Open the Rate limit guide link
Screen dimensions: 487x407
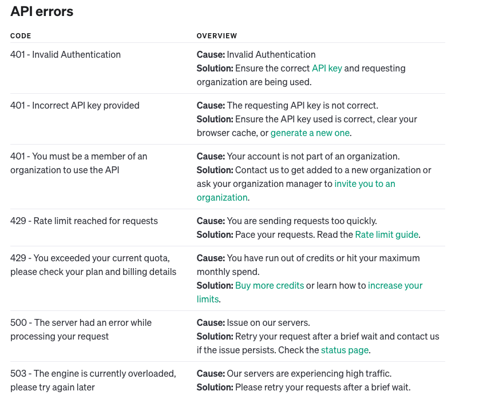[x=387, y=234]
